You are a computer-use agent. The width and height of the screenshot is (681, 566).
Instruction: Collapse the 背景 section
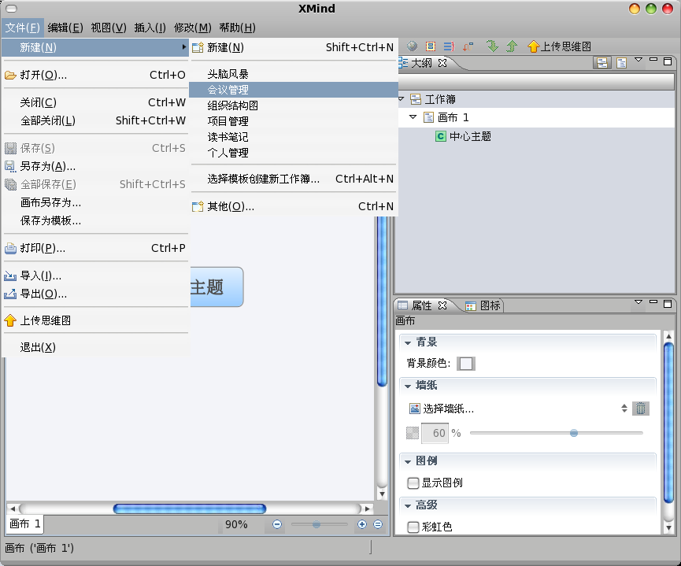point(407,342)
